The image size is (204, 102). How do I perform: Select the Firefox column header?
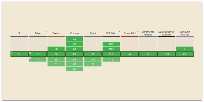pyautogui.click(x=56, y=33)
